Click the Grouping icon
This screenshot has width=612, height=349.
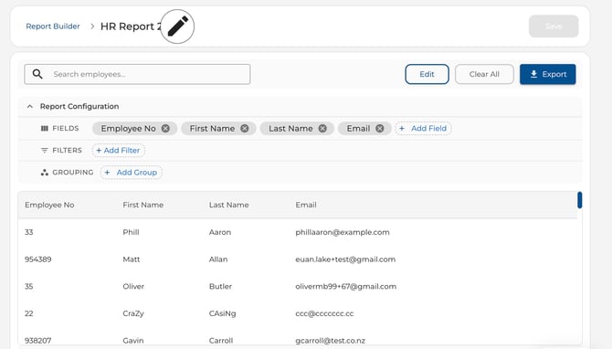[45, 172]
